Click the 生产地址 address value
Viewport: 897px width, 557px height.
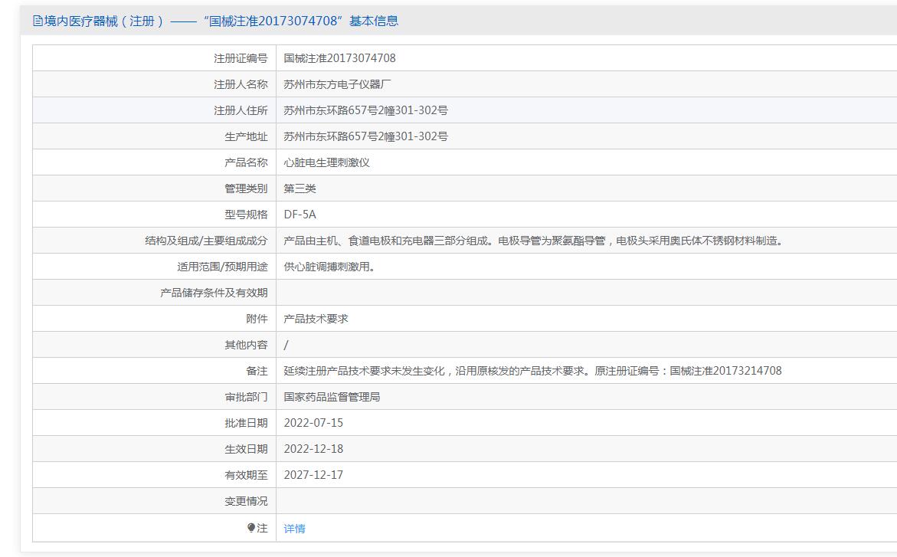coord(365,136)
